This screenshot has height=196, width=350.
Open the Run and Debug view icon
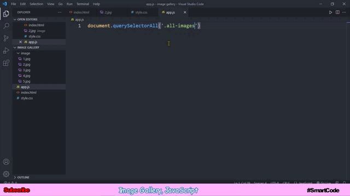click(6, 51)
